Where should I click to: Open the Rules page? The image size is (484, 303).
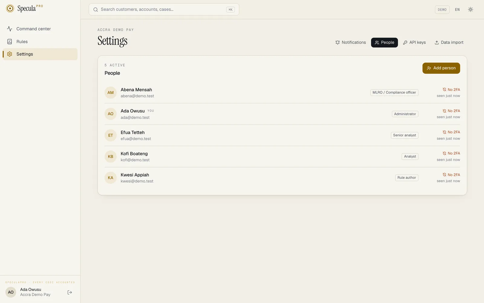point(40,42)
